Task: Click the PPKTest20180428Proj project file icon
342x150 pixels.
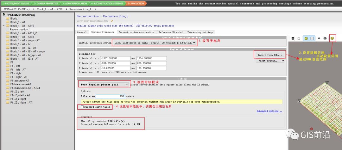Action: pos(4,15)
